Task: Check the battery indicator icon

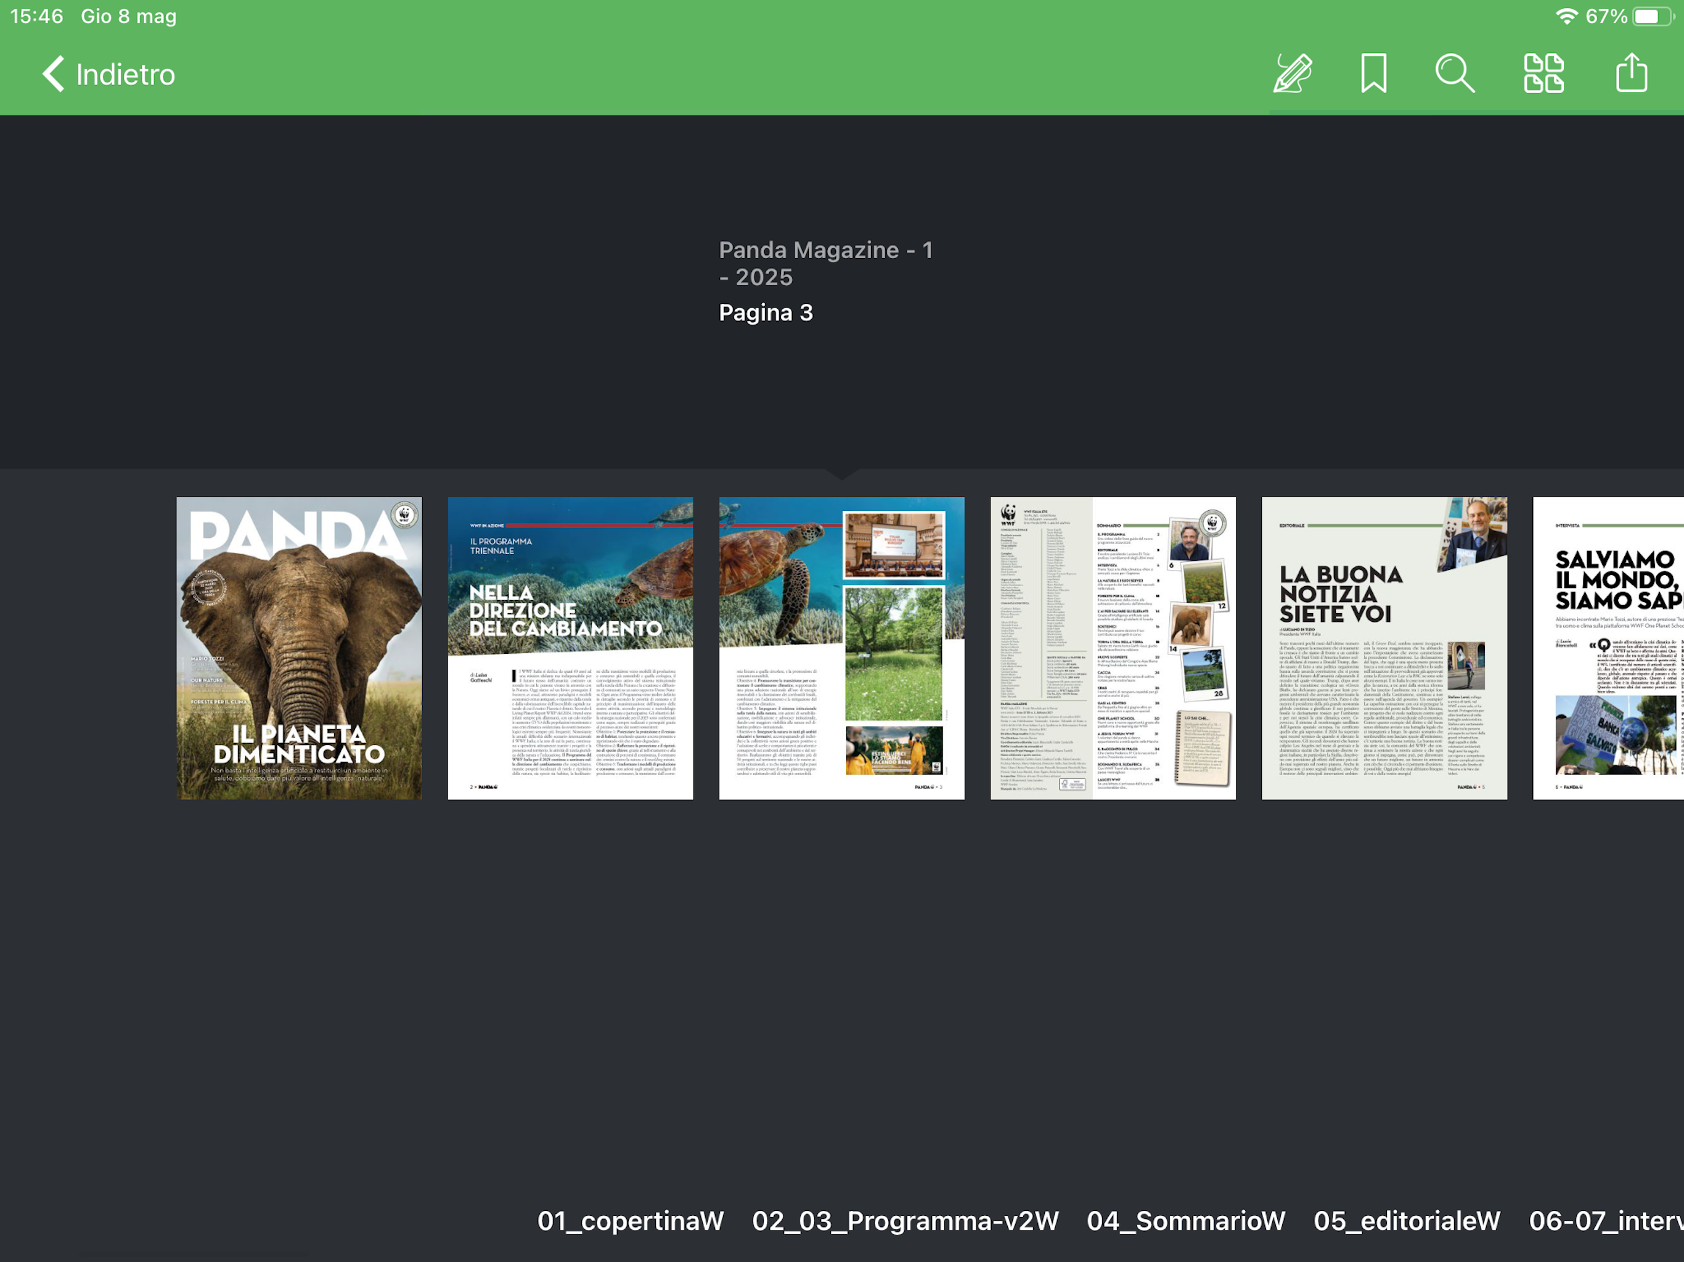Action: (x=1654, y=16)
